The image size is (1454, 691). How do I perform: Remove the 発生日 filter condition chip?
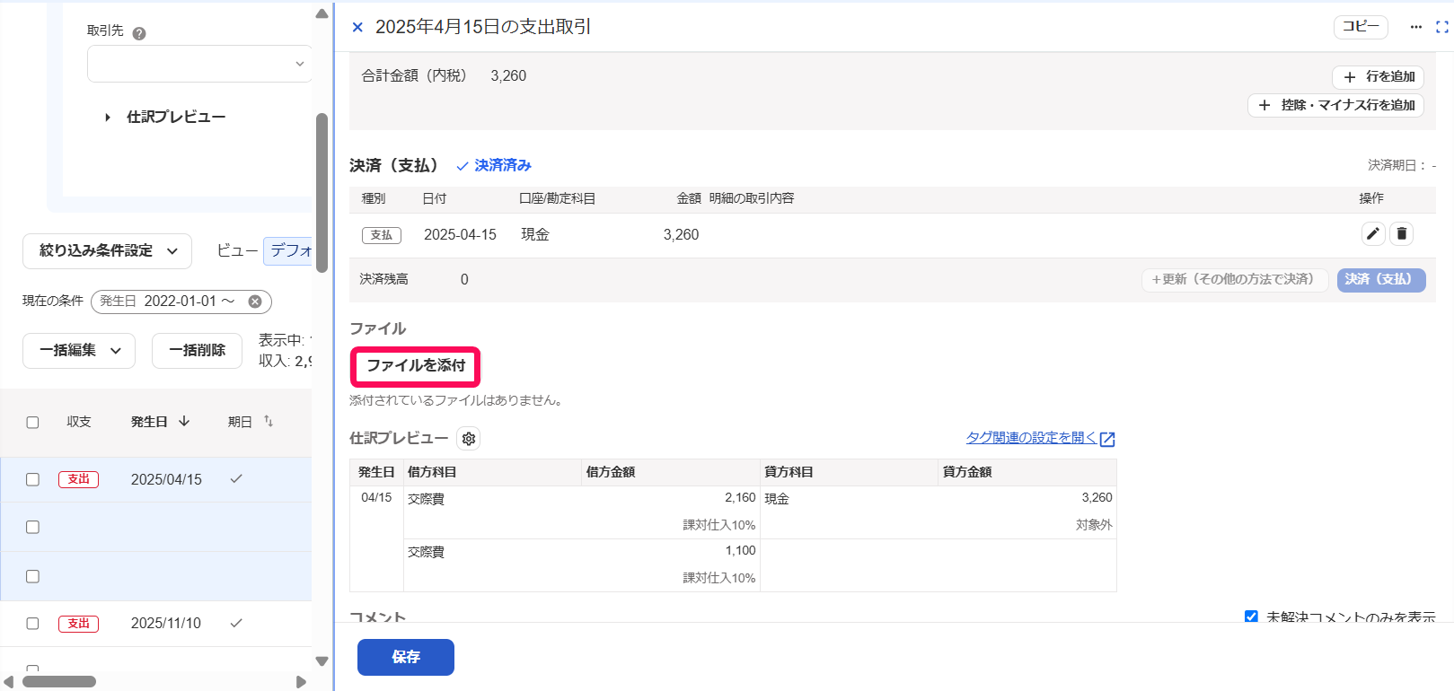255,302
